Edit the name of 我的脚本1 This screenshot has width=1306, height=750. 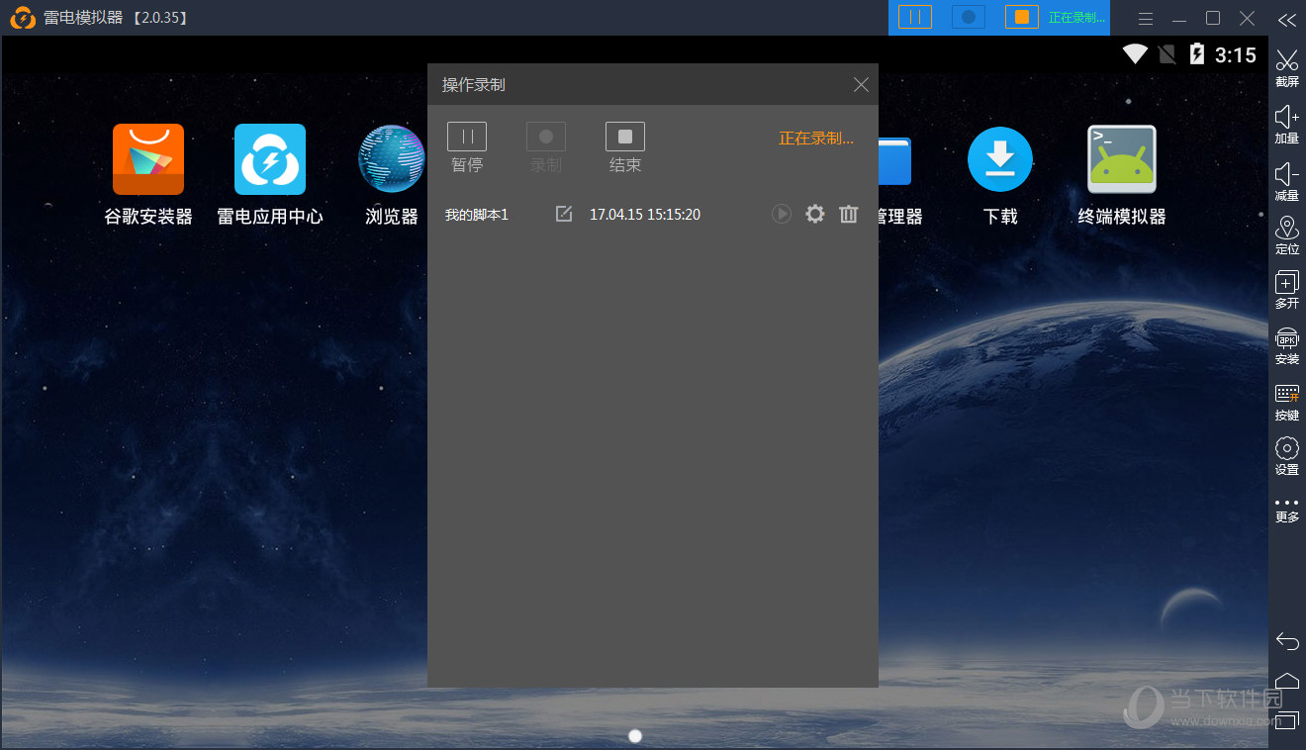click(564, 214)
